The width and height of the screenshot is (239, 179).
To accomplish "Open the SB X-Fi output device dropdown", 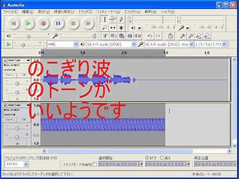I will tap(133, 44).
